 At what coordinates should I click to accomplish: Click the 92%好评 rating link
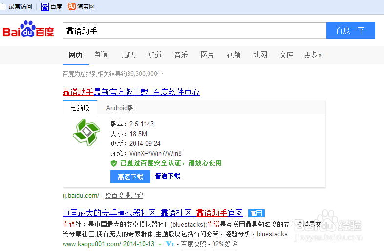tap(225, 244)
